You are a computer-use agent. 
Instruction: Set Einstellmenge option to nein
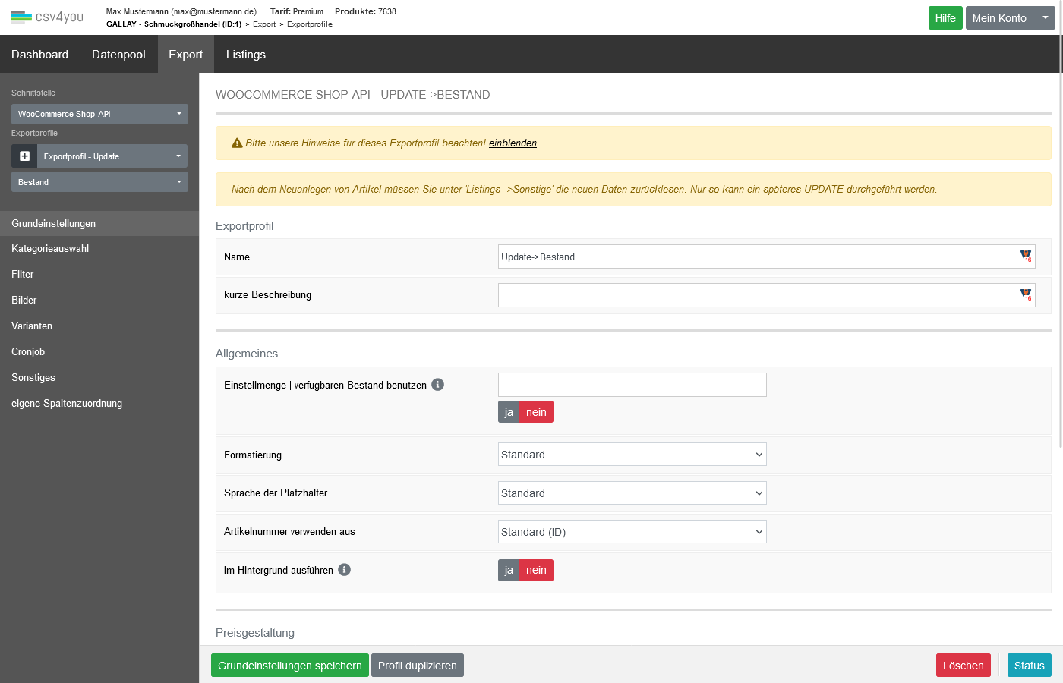[536, 412]
